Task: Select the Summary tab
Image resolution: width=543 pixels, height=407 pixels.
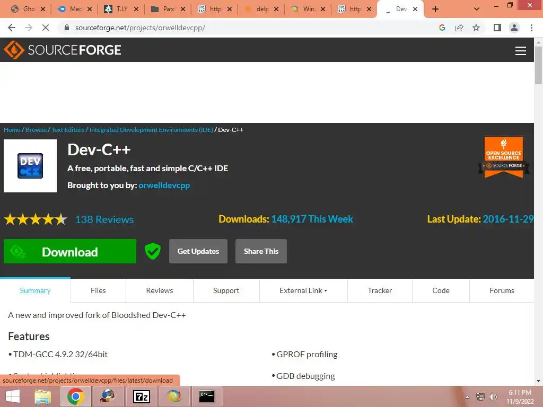Action: [36, 291]
